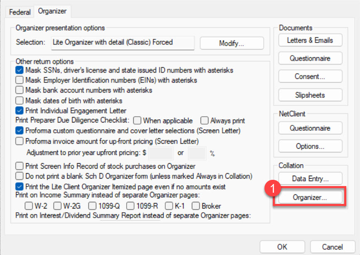Uncheck Mask SSNs with asterisks checkbox

pyautogui.click(x=20, y=70)
